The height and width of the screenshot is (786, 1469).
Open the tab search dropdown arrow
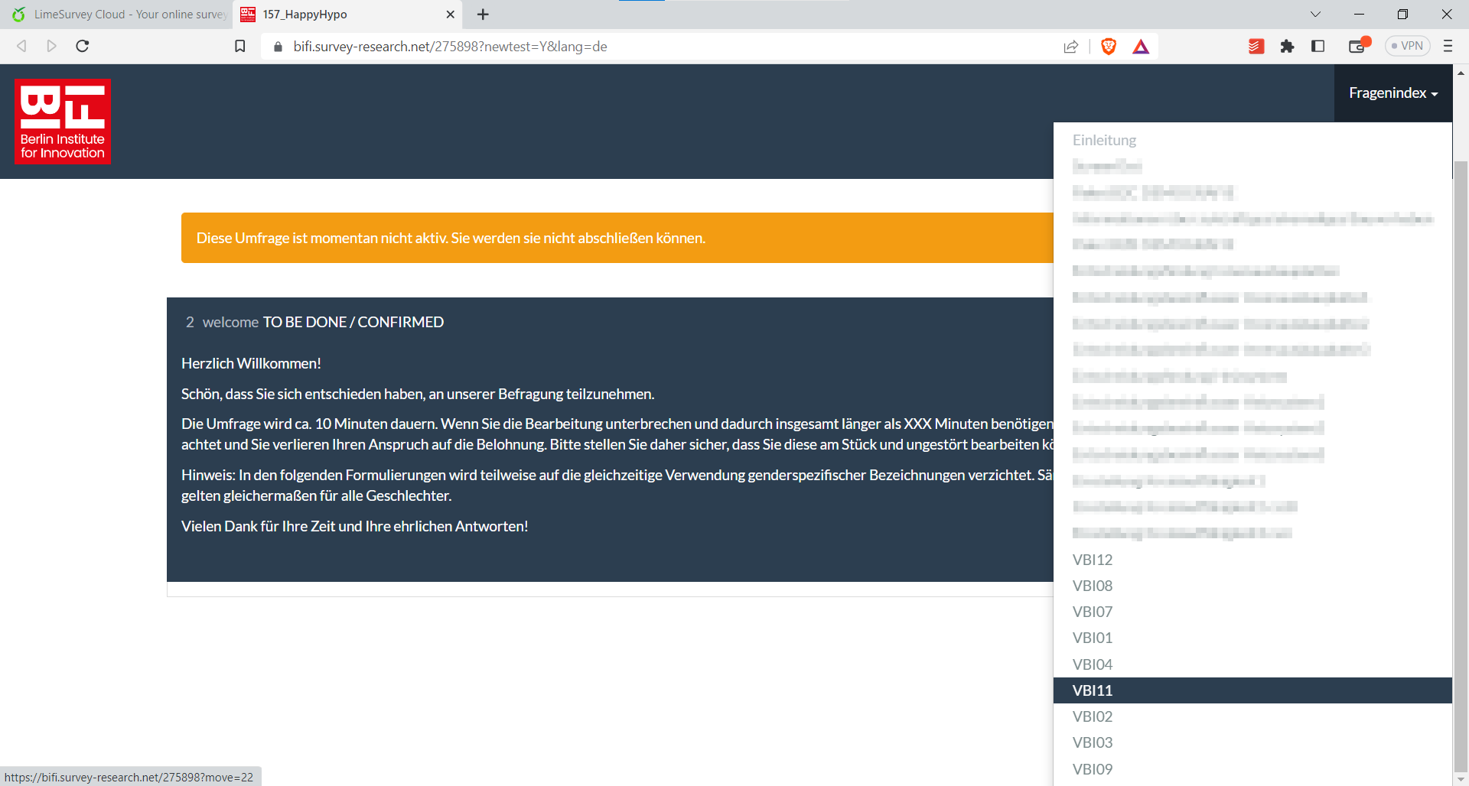(1315, 15)
